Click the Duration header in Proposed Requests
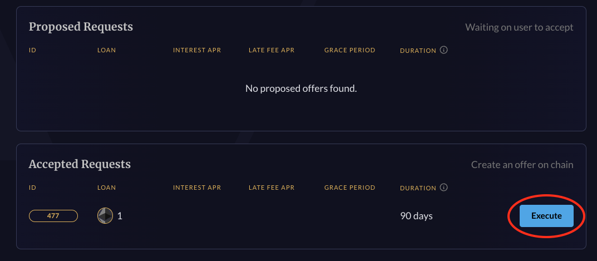597x261 pixels. (x=418, y=51)
